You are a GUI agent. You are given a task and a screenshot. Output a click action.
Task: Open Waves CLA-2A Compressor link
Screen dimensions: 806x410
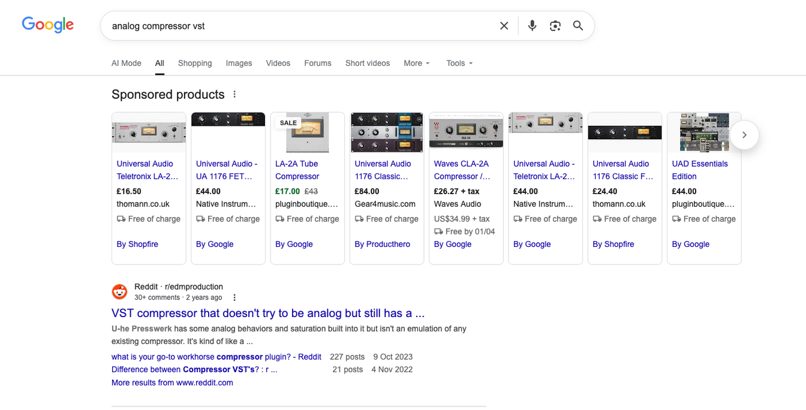[x=462, y=170]
